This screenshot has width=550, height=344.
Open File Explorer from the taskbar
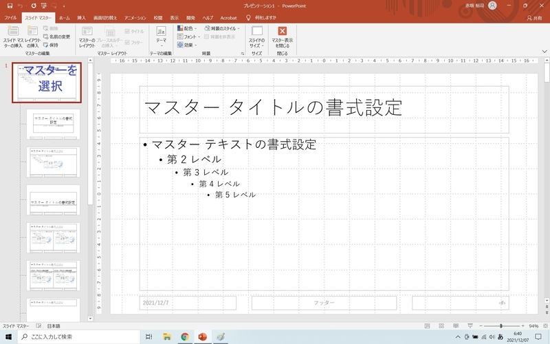point(167,336)
